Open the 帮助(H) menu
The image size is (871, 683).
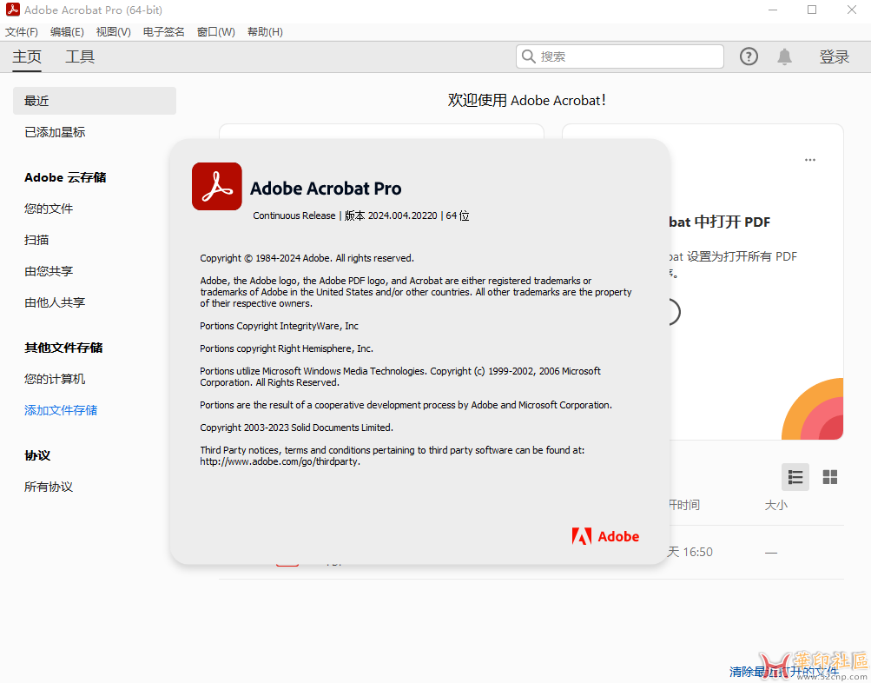pos(265,32)
